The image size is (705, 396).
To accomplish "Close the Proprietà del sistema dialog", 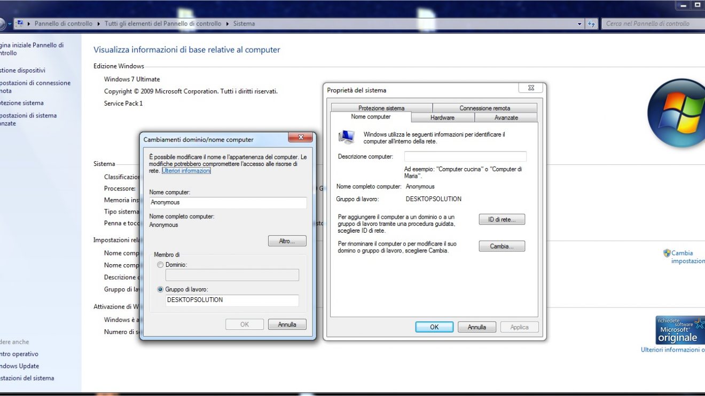I will (x=531, y=88).
